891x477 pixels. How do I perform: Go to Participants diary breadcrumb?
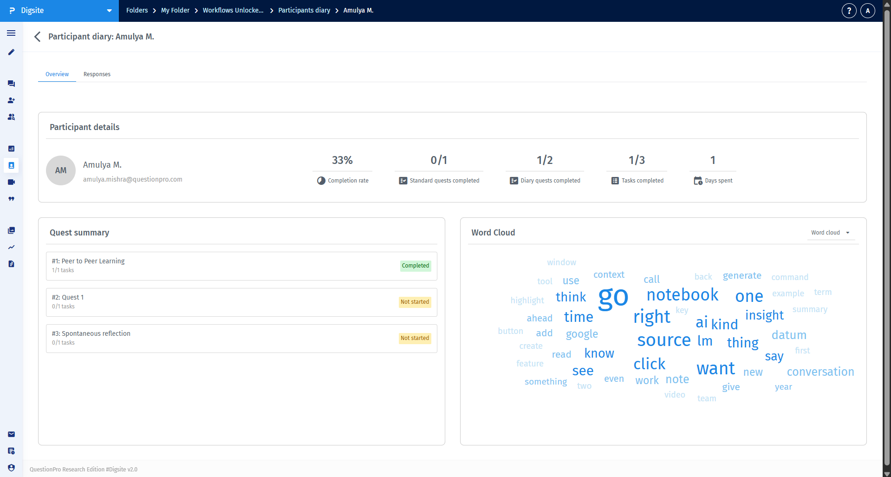304,10
